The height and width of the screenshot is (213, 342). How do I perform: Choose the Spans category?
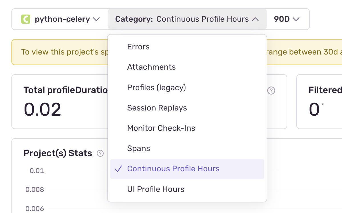[138, 148]
